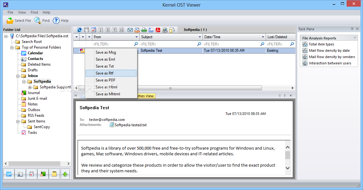Click the red-checkmark calendar icon in mail toolbar
The width and height of the screenshot is (363, 190).
click(x=94, y=30)
